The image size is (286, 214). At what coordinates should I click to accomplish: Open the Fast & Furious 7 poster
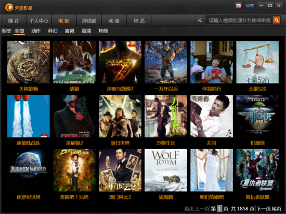[x=120, y=62]
